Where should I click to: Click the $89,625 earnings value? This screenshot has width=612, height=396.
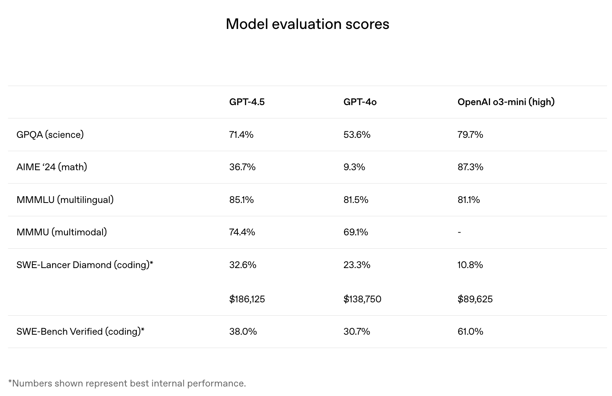click(475, 299)
